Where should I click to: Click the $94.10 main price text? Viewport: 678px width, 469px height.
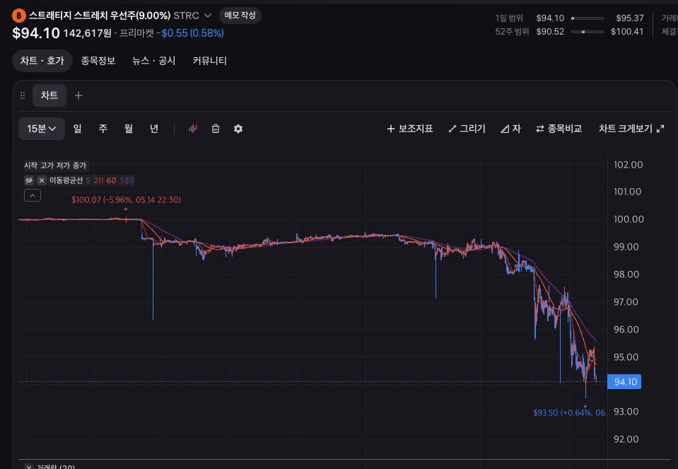click(36, 33)
